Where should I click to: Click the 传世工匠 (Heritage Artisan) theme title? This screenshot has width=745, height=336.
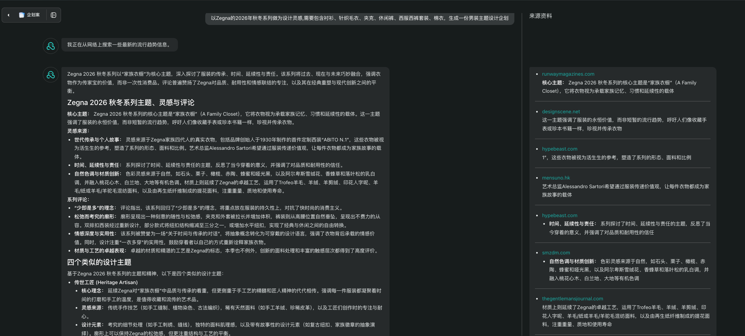pos(106,283)
